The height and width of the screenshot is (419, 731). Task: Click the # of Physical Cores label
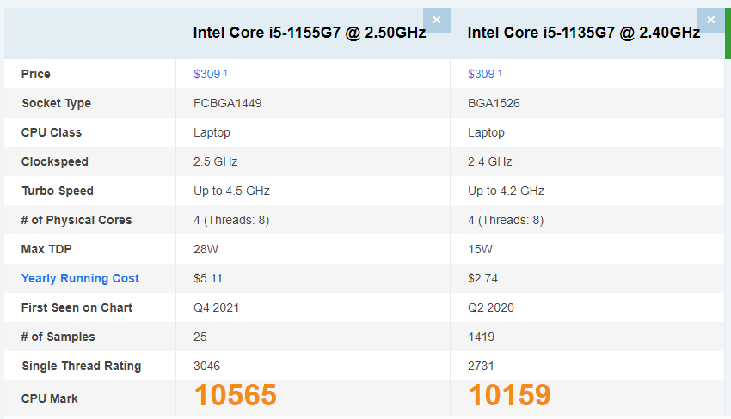pos(77,220)
